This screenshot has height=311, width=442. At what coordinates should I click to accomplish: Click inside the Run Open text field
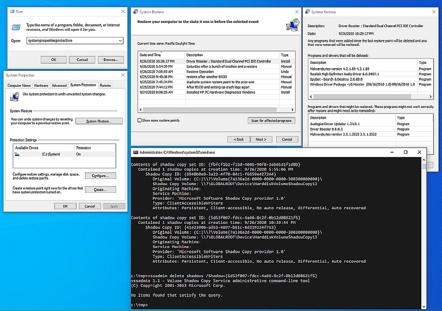click(x=73, y=41)
